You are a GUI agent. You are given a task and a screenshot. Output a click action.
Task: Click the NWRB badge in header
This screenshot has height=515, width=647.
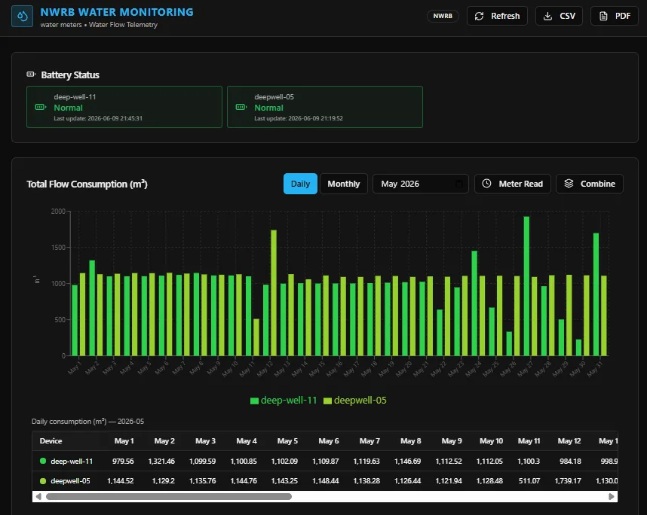[443, 16]
